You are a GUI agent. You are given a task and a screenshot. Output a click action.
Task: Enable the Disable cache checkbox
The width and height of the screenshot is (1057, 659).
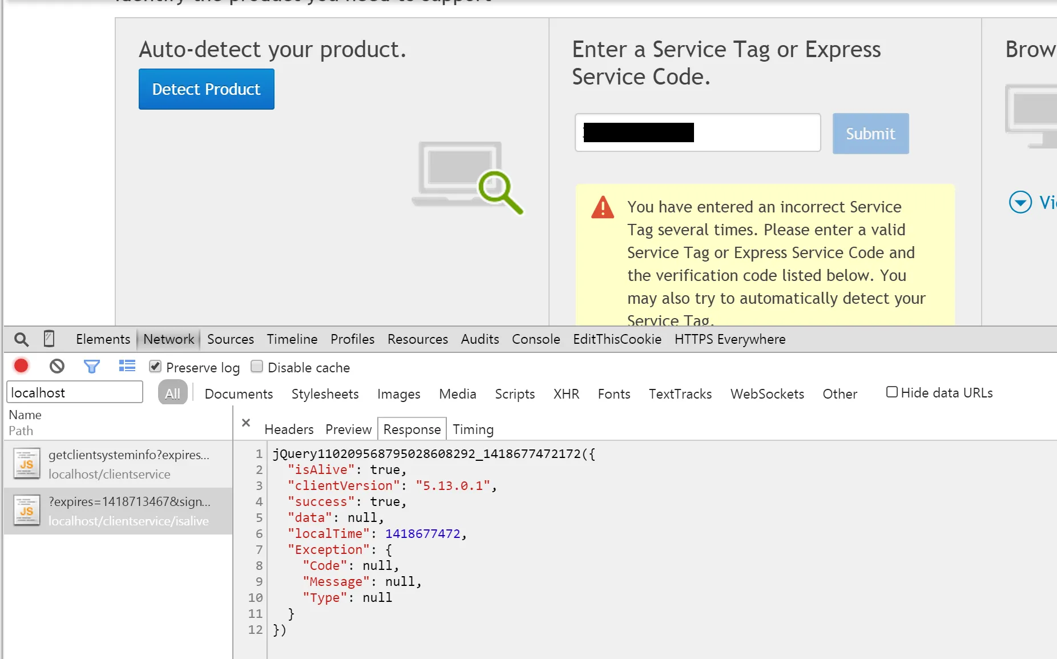257,367
